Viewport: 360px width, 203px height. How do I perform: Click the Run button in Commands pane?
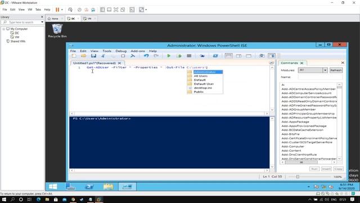(314, 169)
